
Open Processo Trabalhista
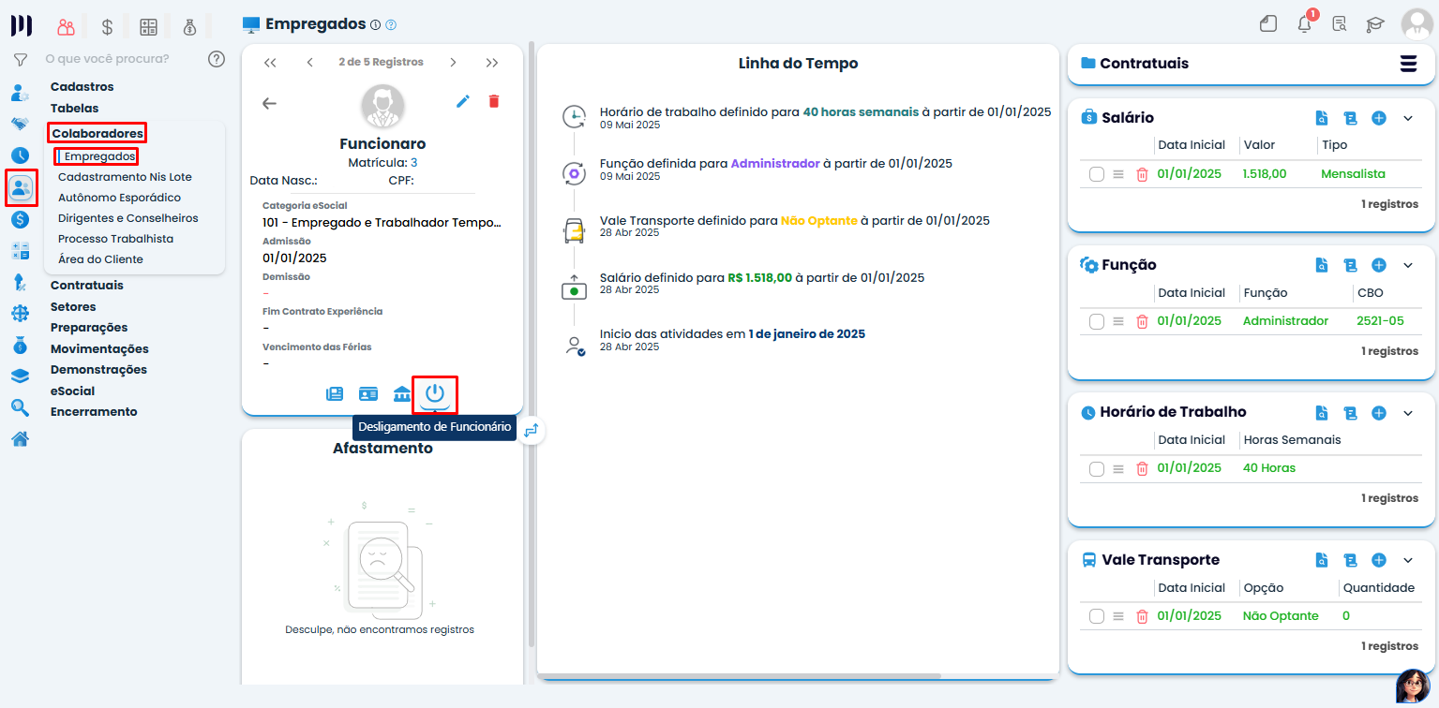point(115,239)
